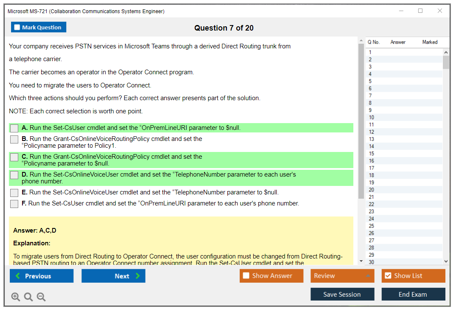The width and height of the screenshot is (456, 312).
Task: Select question 26 in the list
Action: (404, 233)
